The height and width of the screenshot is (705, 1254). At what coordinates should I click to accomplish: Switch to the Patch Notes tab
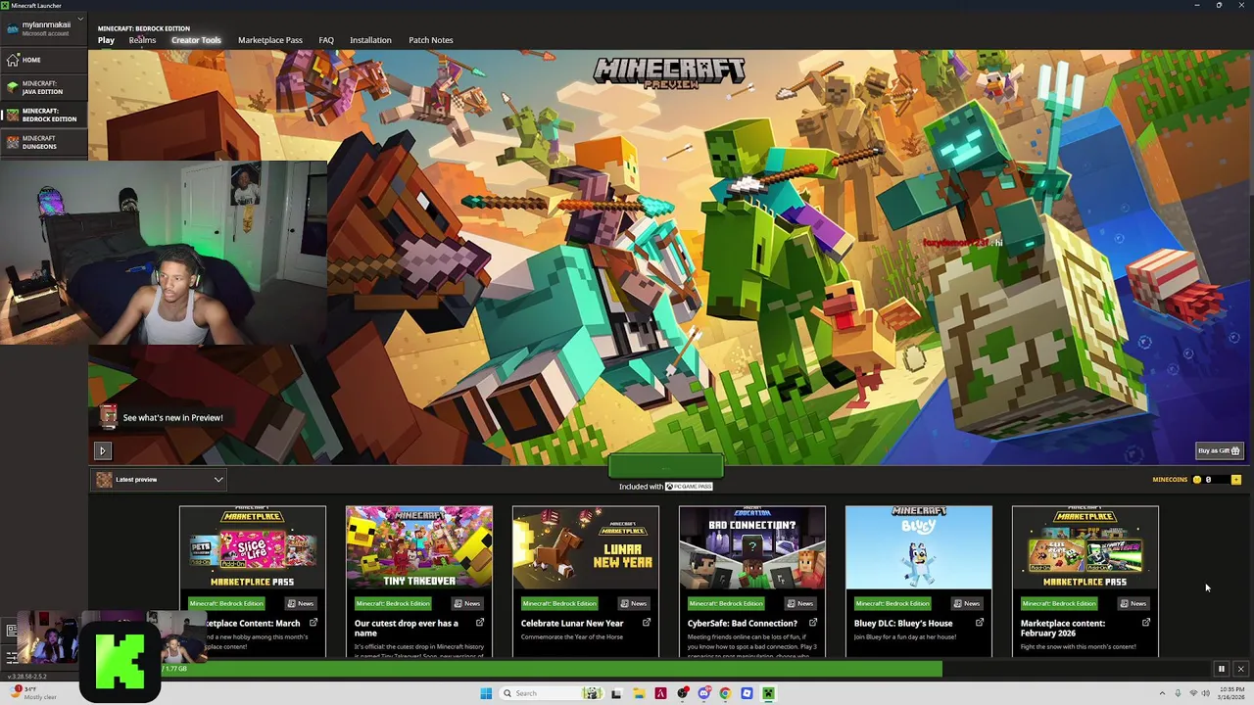pyautogui.click(x=430, y=40)
